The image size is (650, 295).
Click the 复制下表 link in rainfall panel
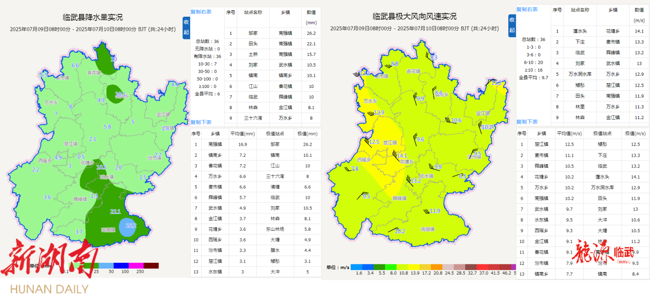pos(201,122)
